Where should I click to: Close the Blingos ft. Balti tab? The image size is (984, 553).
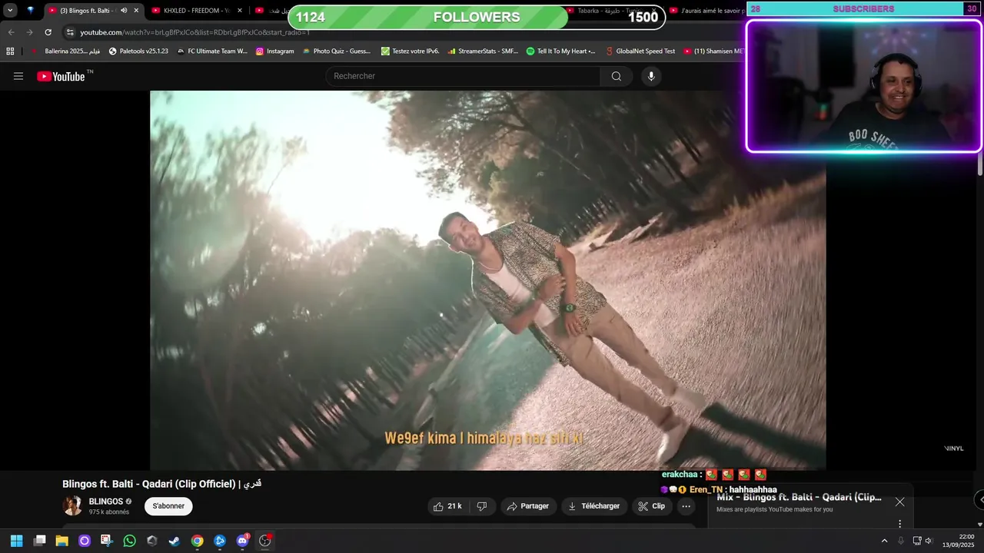coord(136,10)
